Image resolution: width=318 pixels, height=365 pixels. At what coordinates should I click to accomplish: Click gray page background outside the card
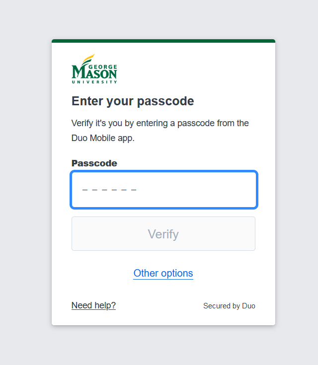coord(25,199)
